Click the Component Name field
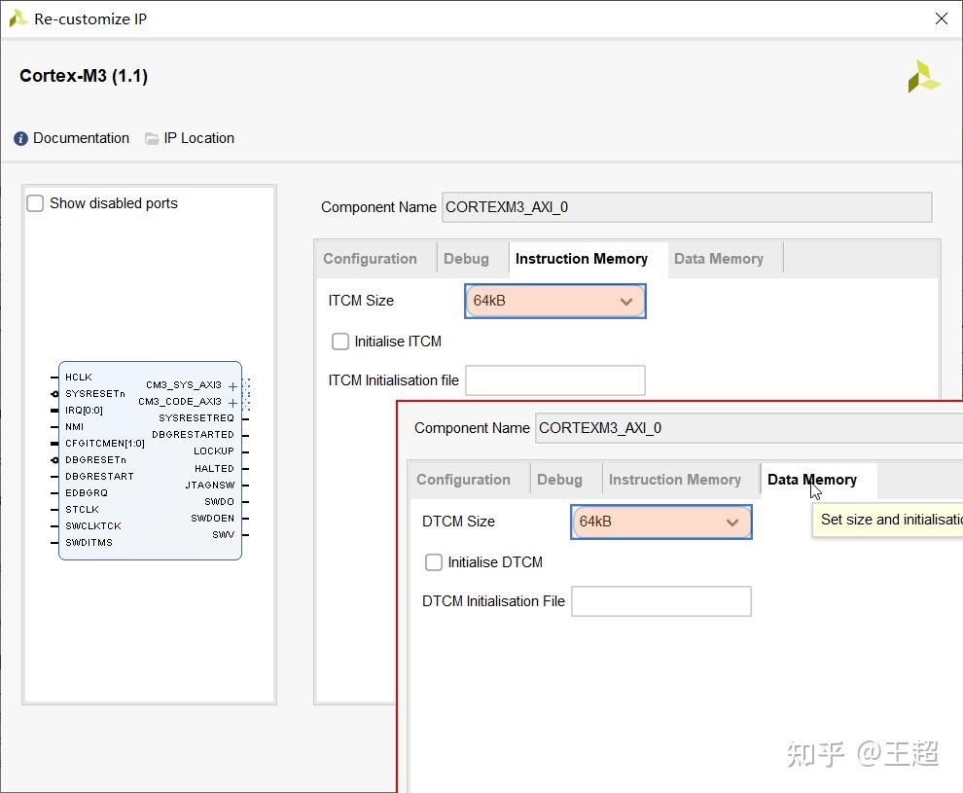 pyautogui.click(x=686, y=207)
